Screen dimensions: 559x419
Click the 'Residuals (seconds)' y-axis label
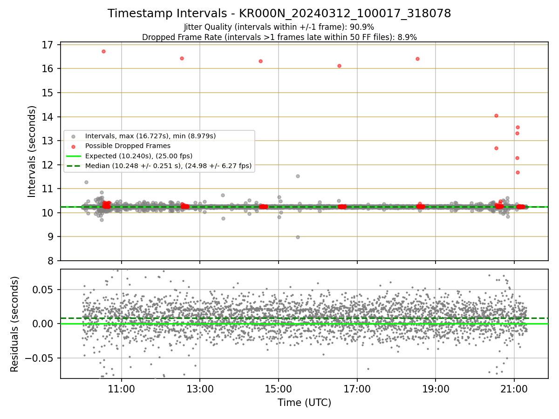click(14, 324)
